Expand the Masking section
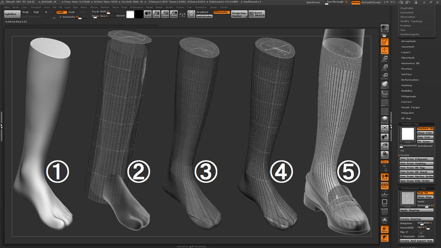441x248 pixels. pyautogui.click(x=406, y=85)
